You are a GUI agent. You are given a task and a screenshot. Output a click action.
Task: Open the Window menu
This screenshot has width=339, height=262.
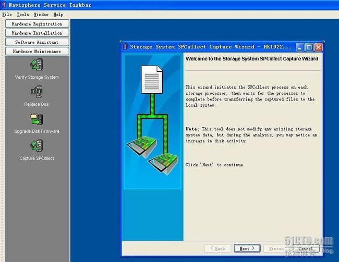click(41, 15)
